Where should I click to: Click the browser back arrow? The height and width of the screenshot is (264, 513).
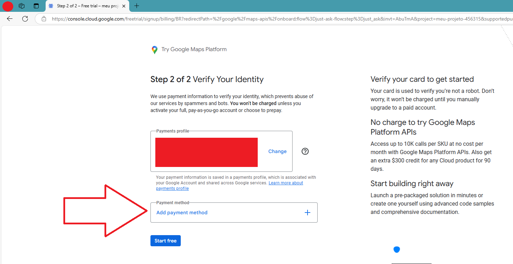click(x=9, y=18)
